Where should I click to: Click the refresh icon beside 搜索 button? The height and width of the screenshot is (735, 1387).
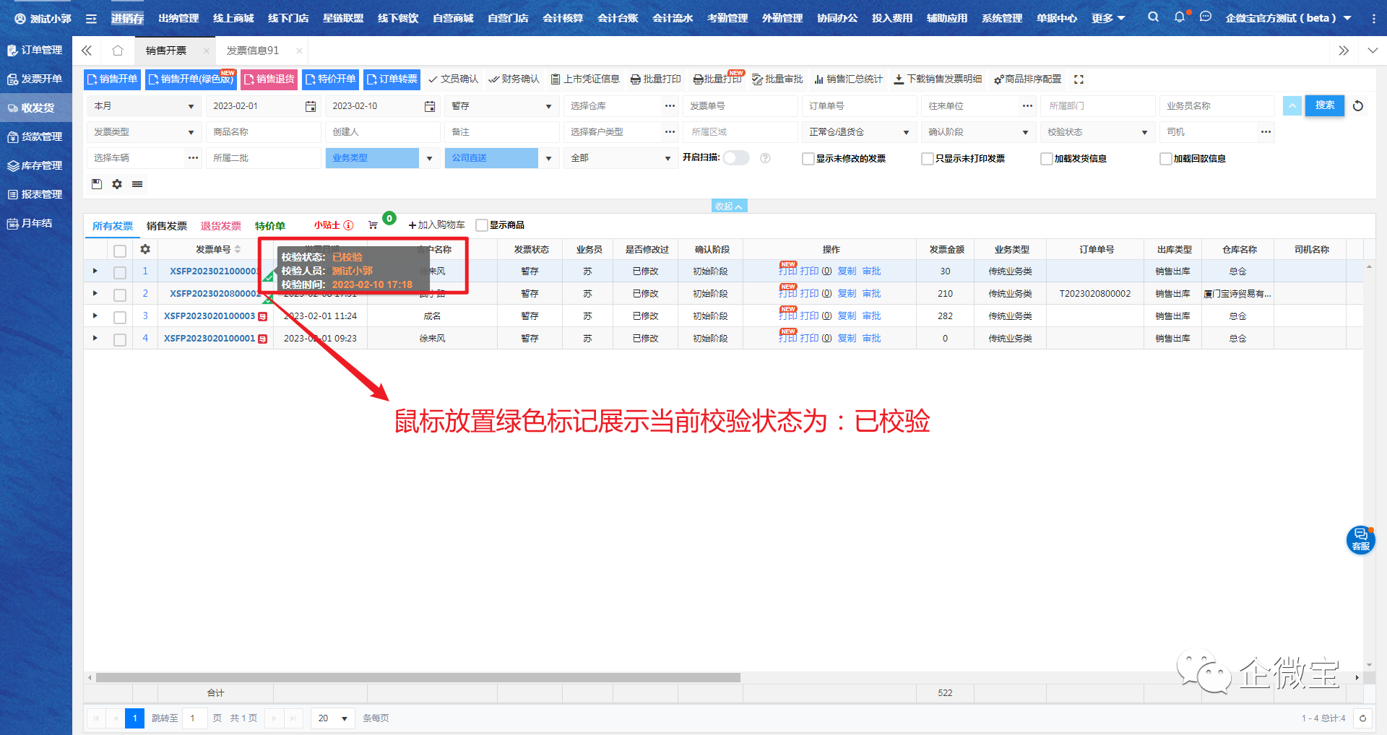[1358, 106]
